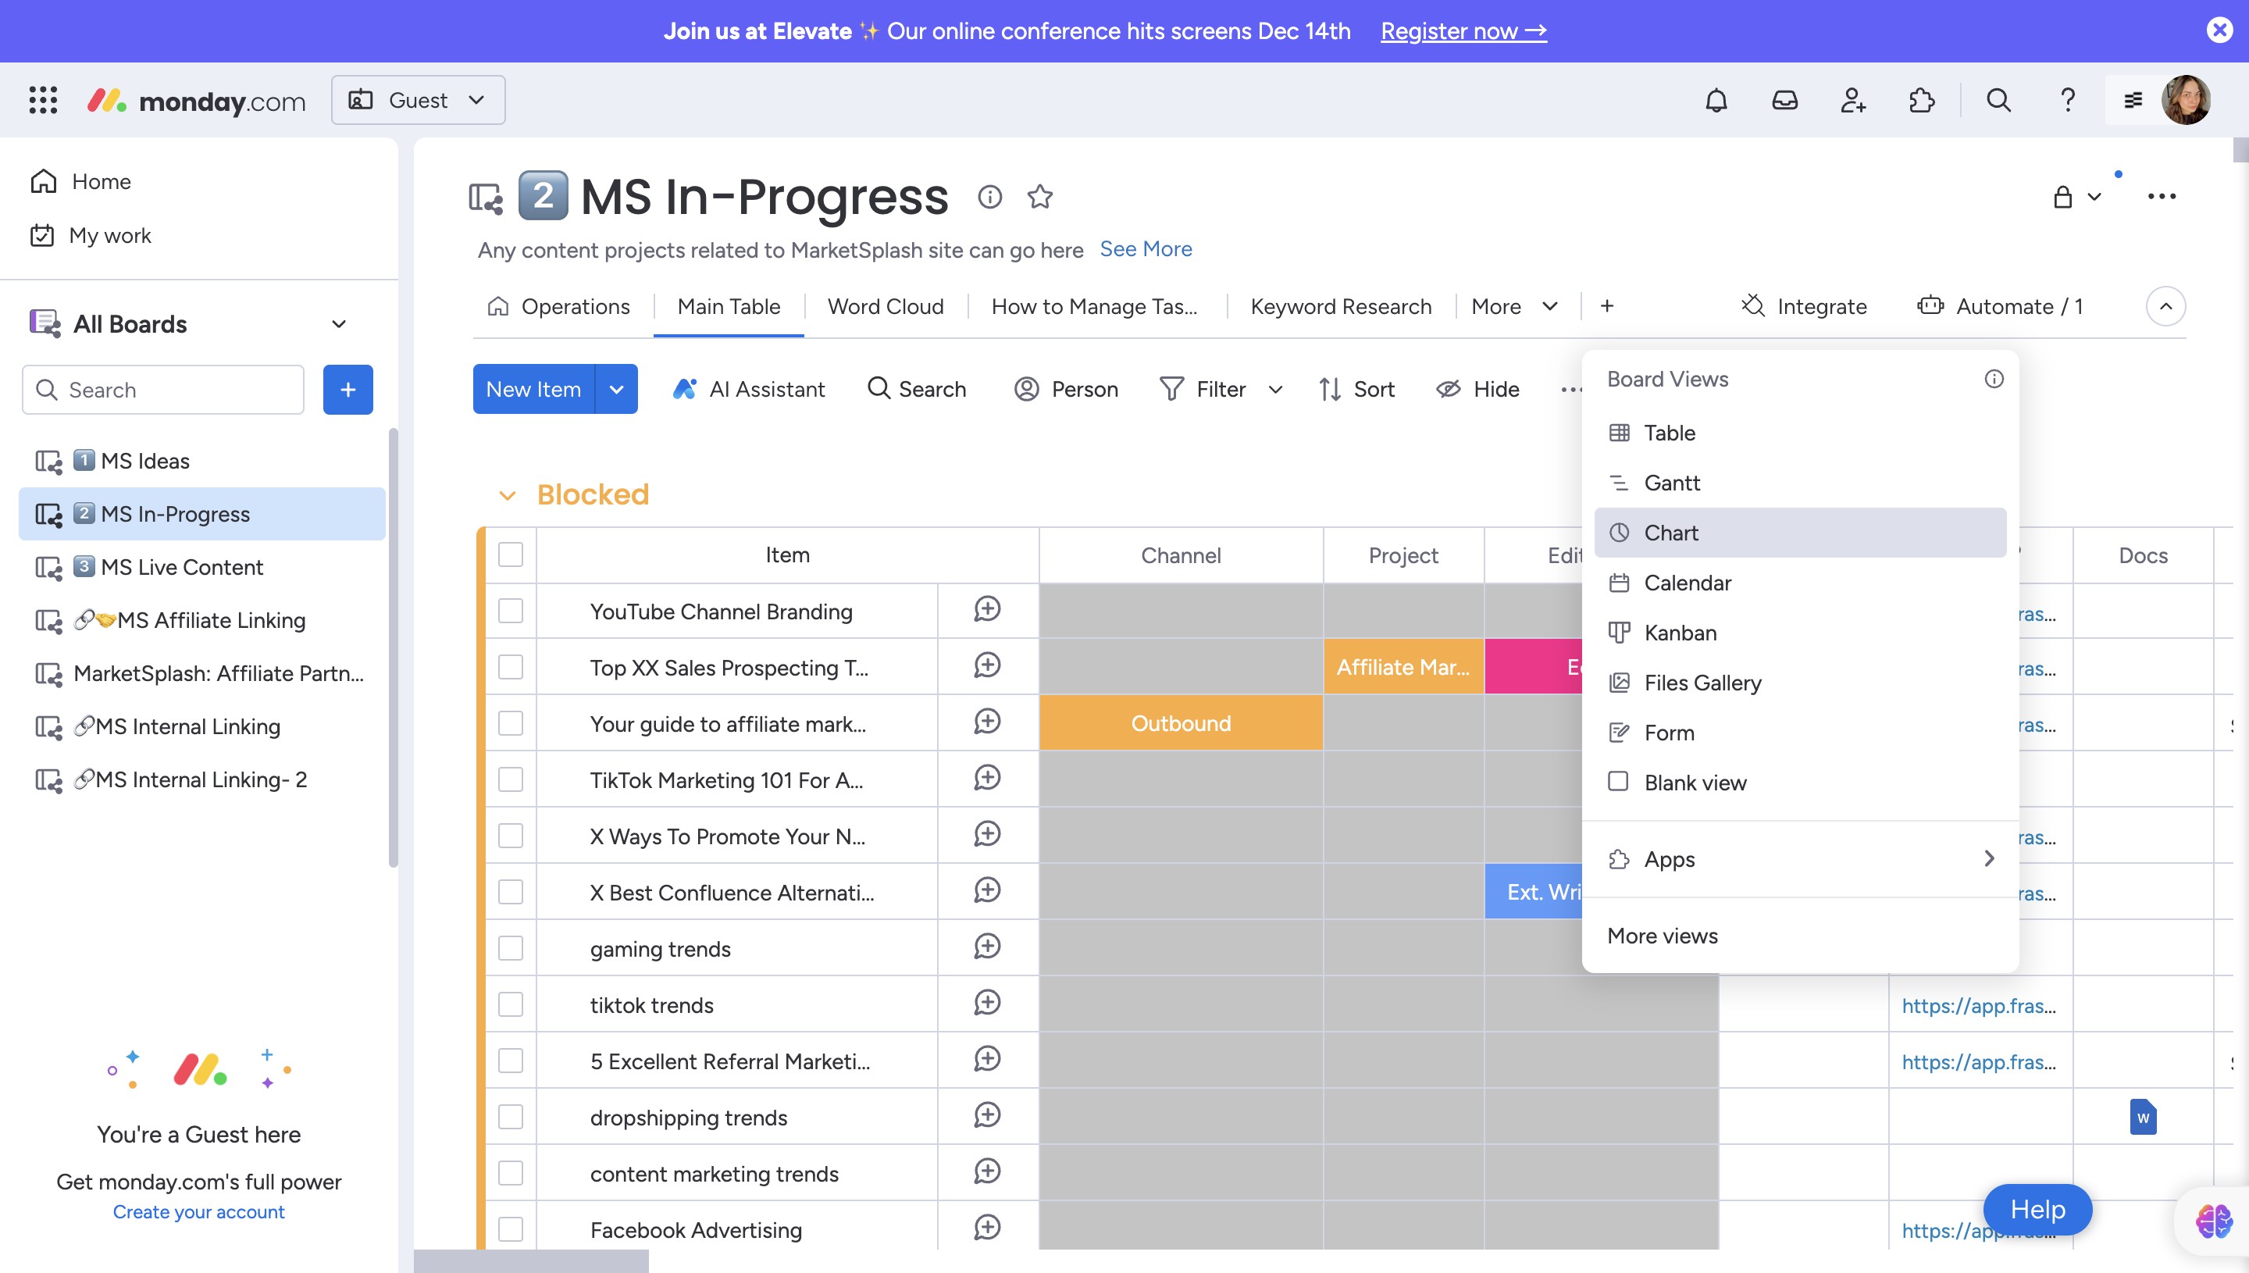The width and height of the screenshot is (2249, 1273).
Task: Open the apps marketplace puzzle icon
Action: (x=1921, y=101)
